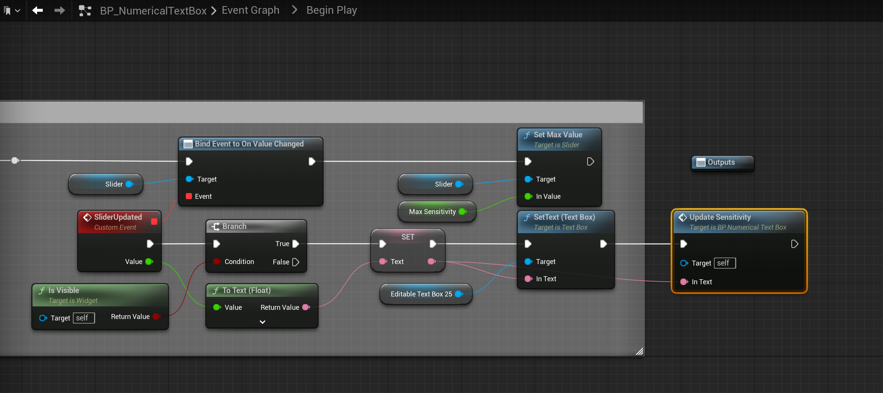
Task: Click the Branch node's False exec pin
Action: click(x=295, y=262)
